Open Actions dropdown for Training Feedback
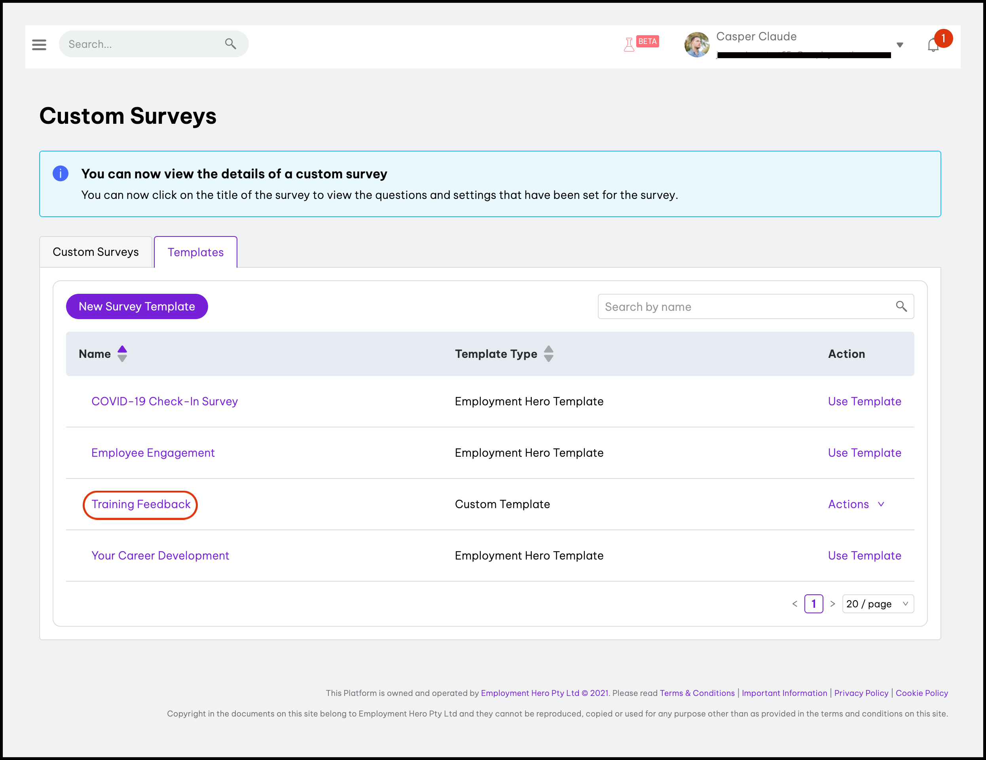986x760 pixels. point(855,504)
